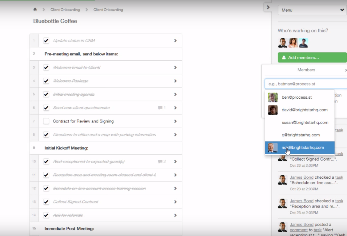Select rick@brightstarhq.com from suggestions
This screenshot has width=347, height=236.
(300, 147)
